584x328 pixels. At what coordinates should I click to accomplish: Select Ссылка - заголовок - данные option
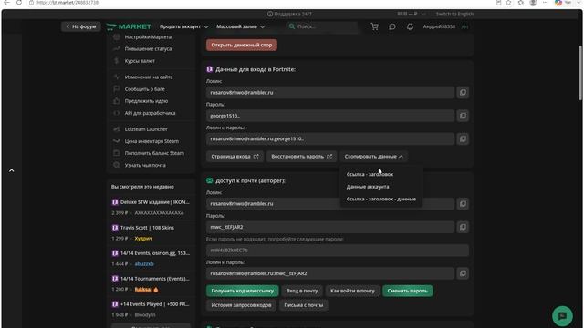381,199
